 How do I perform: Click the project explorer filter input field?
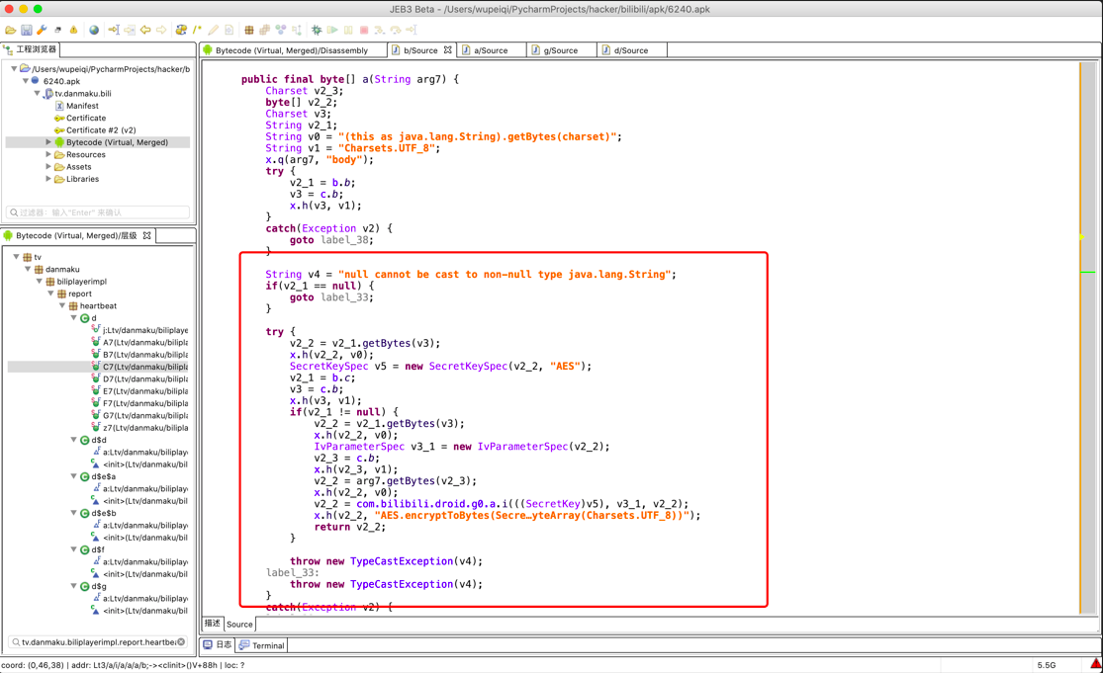click(98, 212)
